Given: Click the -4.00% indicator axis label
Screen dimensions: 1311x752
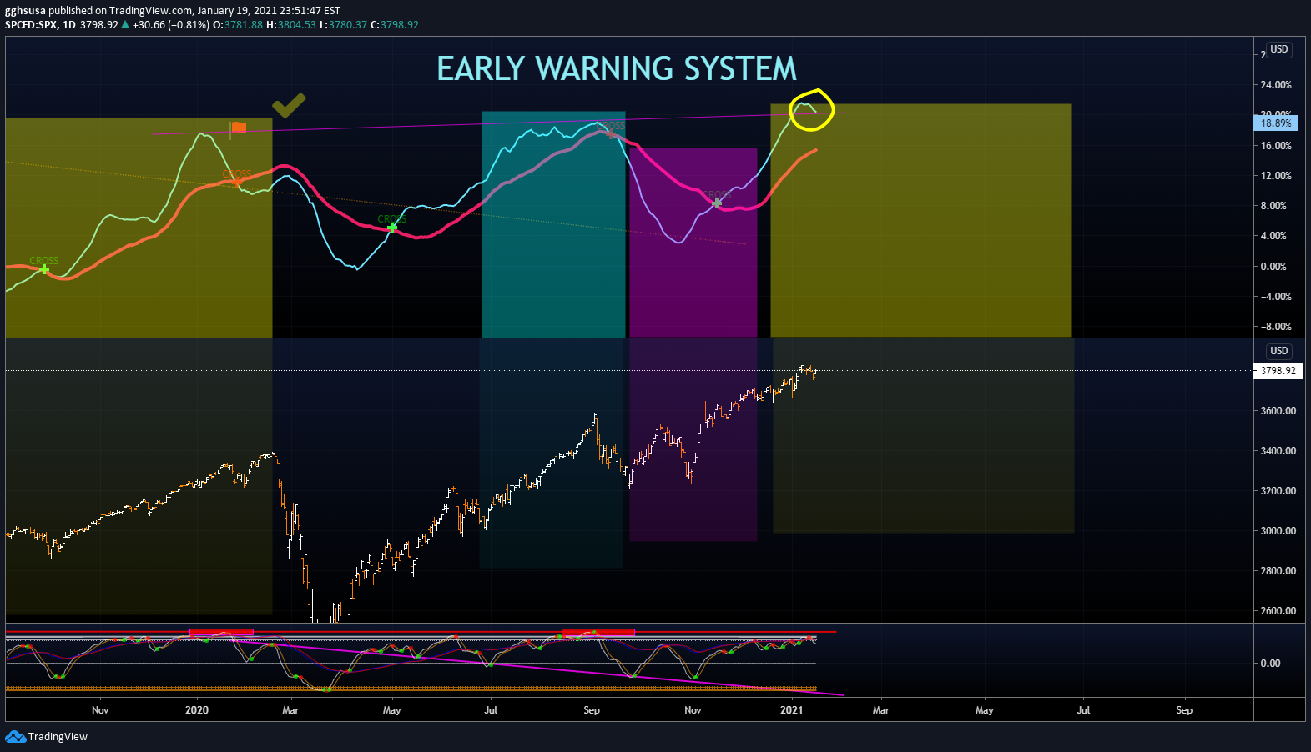Looking at the screenshot, I should [1276, 297].
